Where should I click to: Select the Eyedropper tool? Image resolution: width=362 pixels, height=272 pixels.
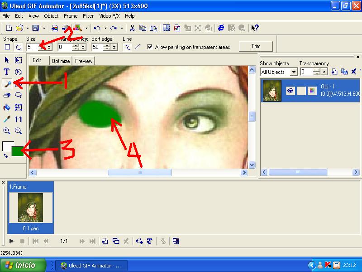pyautogui.click(x=7, y=119)
